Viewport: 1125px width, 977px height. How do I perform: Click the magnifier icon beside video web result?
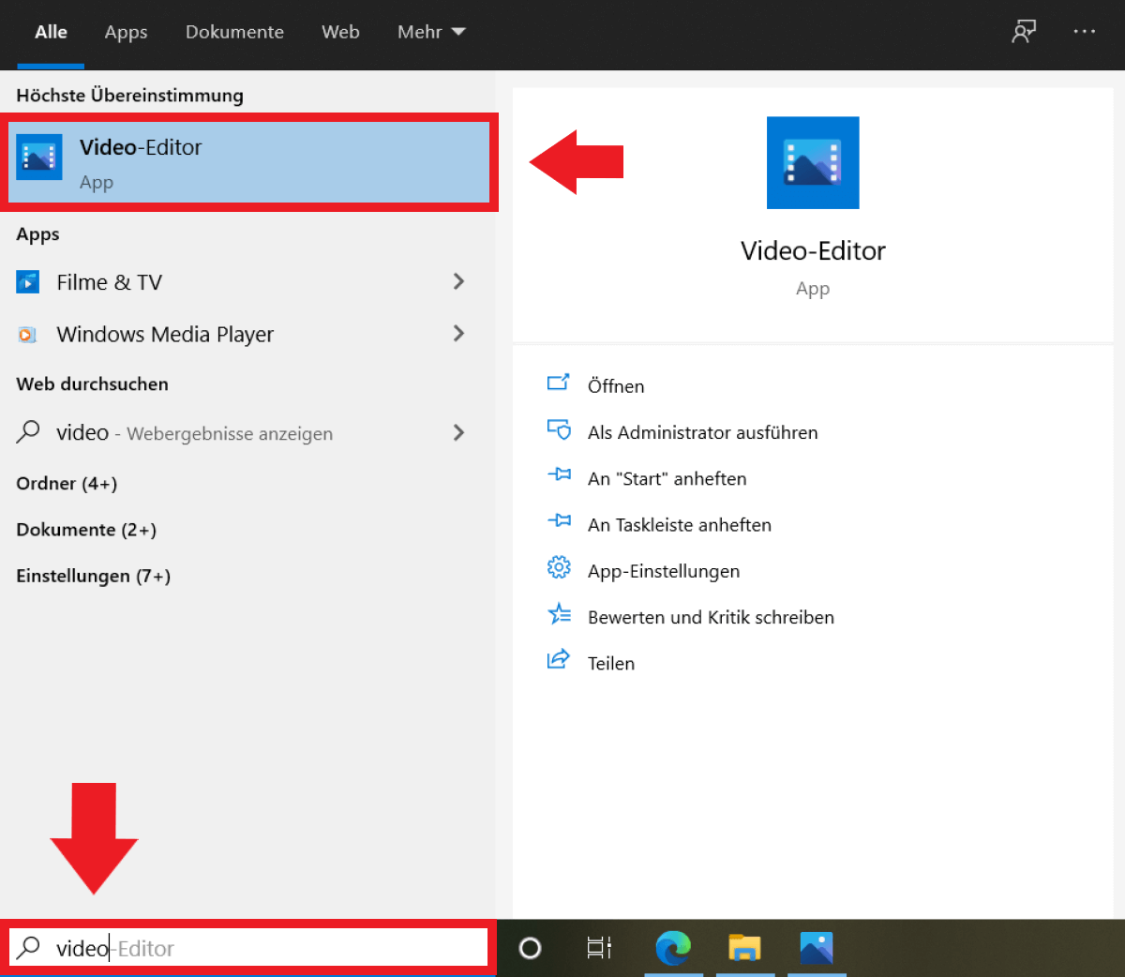coord(28,431)
